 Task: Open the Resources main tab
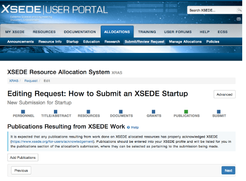click(44, 32)
